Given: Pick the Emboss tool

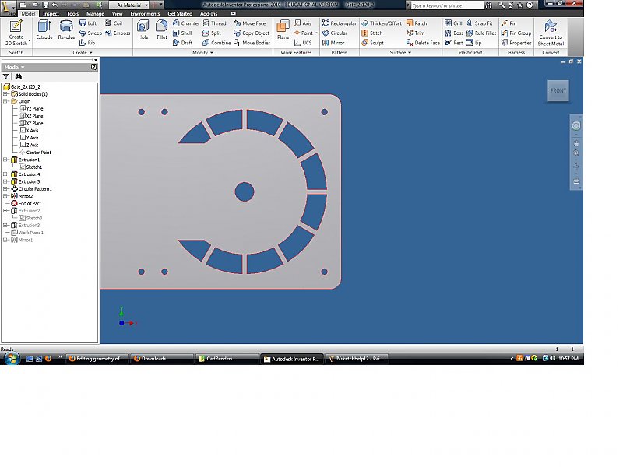Looking at the screenshot, I should [x=118, y=33].
